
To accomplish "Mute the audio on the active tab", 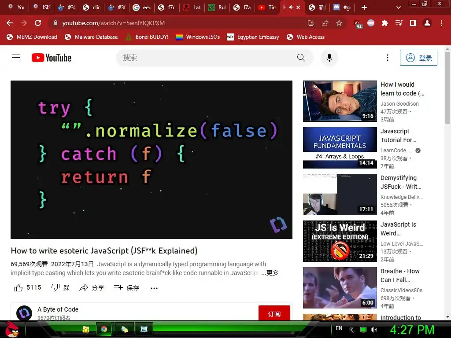I will (291, 7).
